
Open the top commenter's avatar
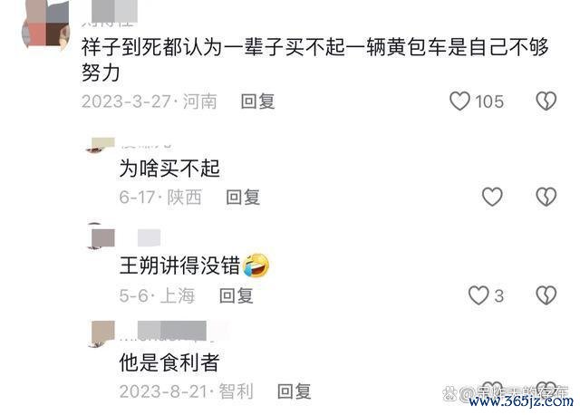coord(46,24)
